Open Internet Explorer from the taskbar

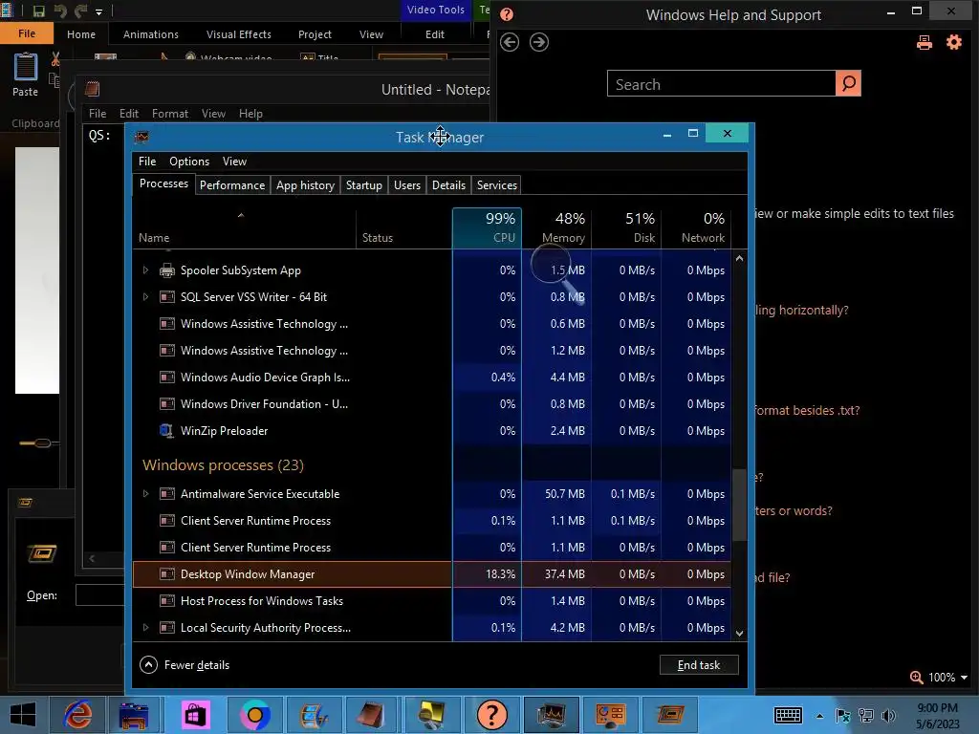(78, 715)
